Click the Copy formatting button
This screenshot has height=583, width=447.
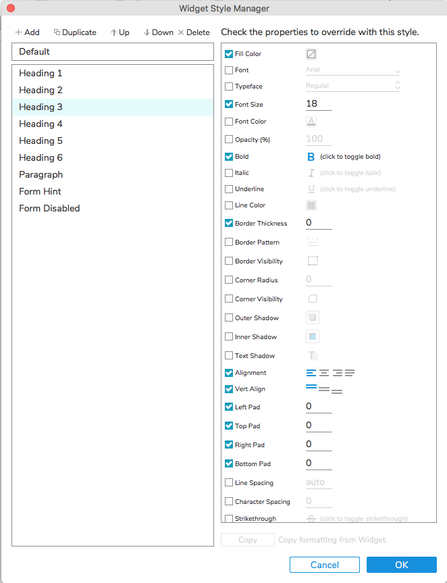coord(247,540)
